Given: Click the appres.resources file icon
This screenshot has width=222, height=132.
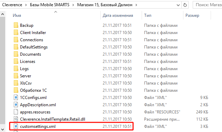Looking at the screenshot, I should pos(16,112).
